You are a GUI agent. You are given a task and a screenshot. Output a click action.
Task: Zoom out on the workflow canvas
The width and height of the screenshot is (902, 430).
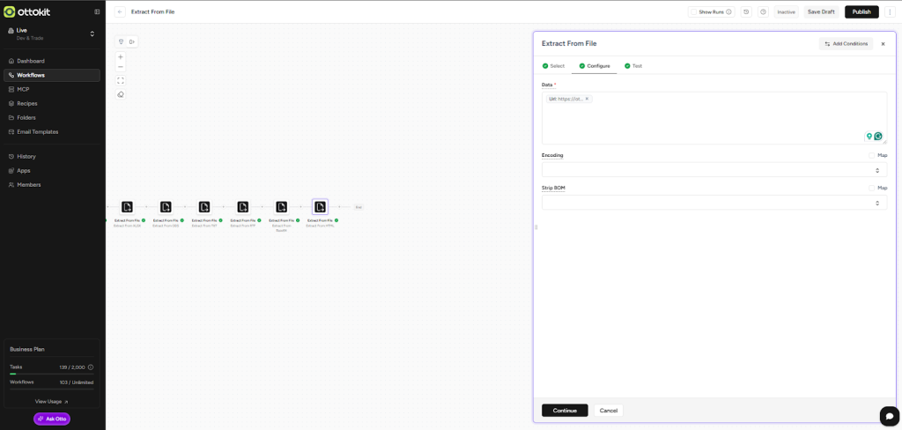point(121,67)
